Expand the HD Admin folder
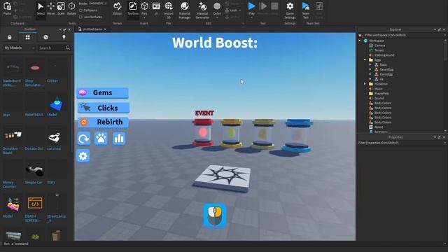The width and height of the screenshot is (448, 252). (365, 84)
